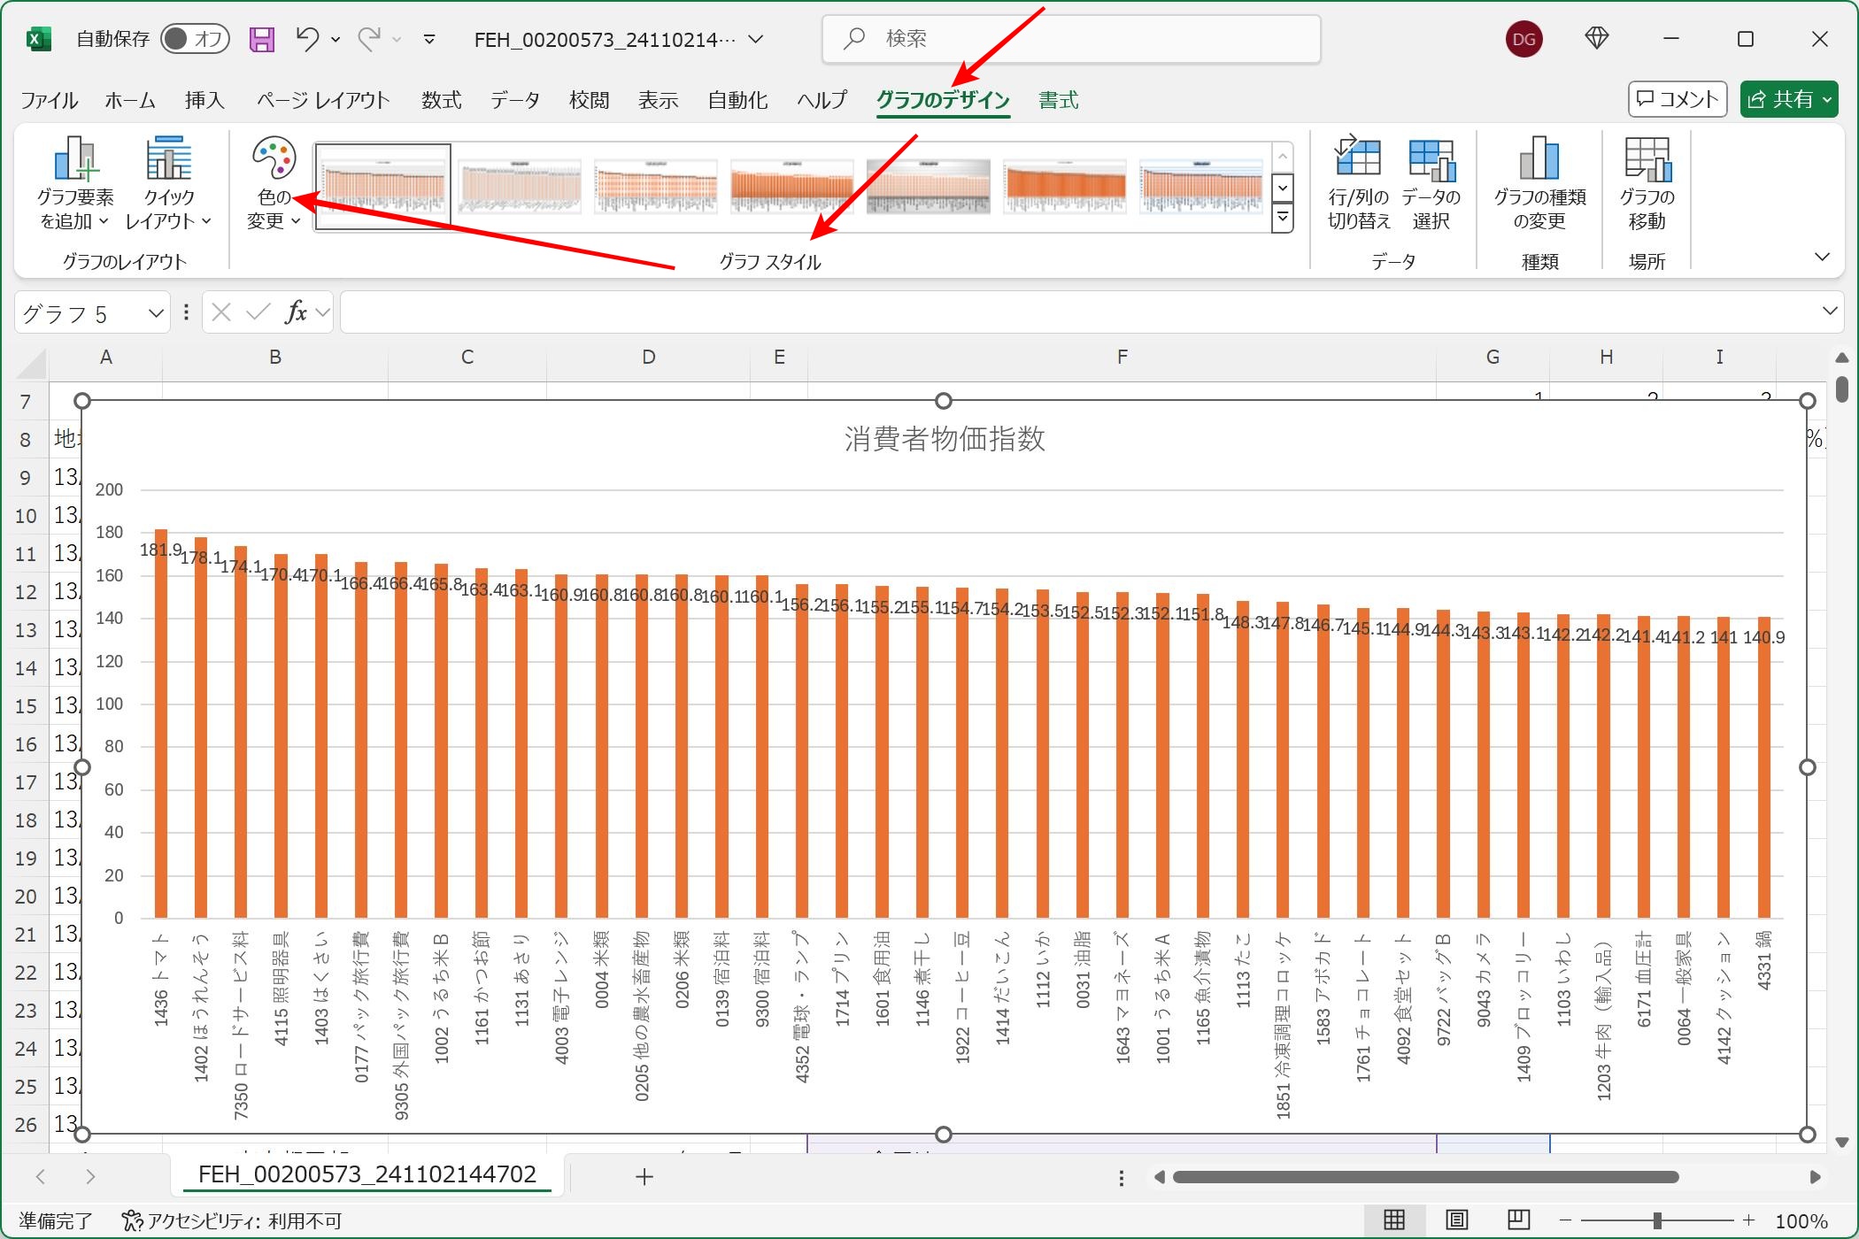Open the Quick Access Toolbar customize menu
The image size is (1859, 1239).
[x=429, y=40]
